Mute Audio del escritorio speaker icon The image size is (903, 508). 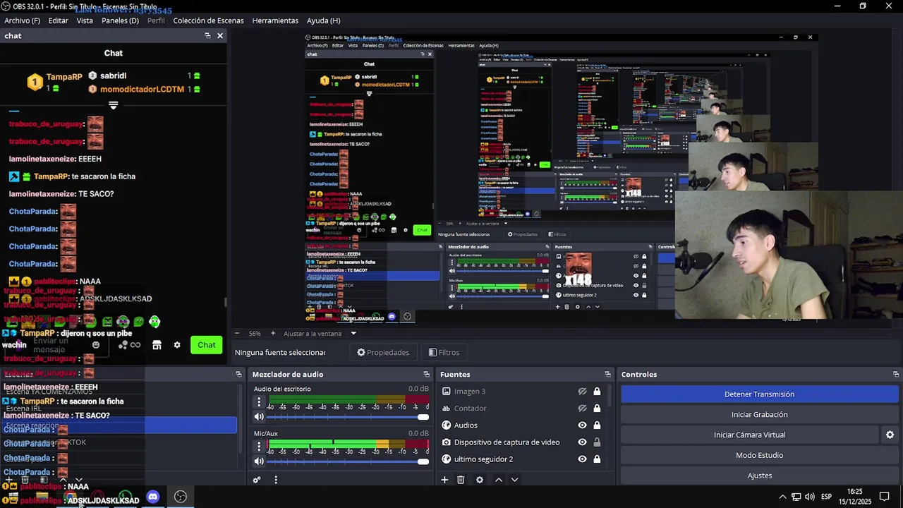[x=259, y=417]
